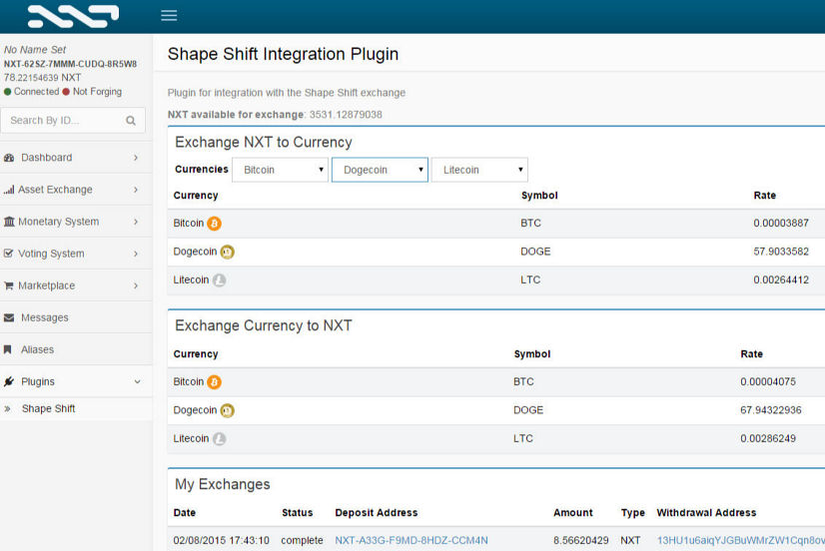Focus the Search By ID field
This screenshot has height=551, width=825.
[x=73, y=121]
